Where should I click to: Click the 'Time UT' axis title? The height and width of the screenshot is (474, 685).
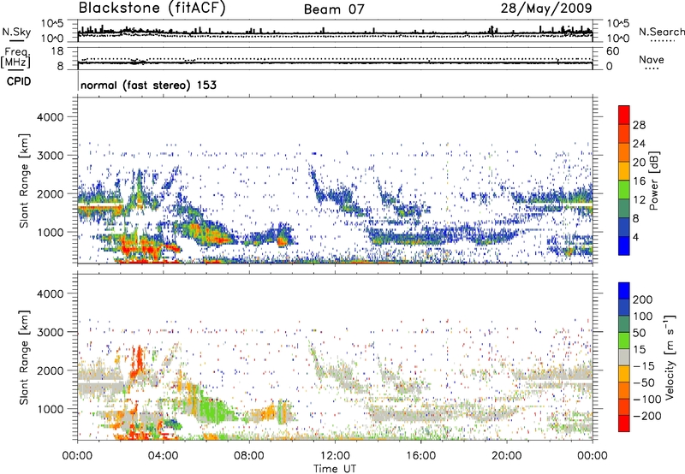tap(335, 468)
